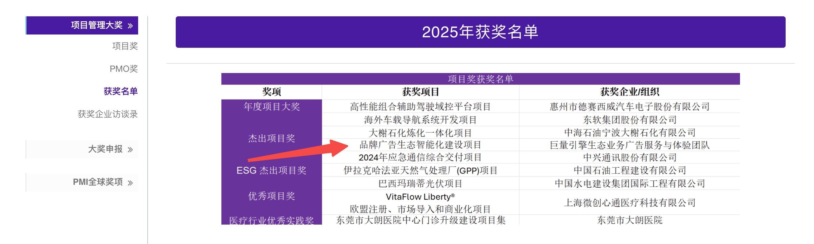
Task: Click the 项目管理大奖 menu header
Action: [x=97, y=25]
